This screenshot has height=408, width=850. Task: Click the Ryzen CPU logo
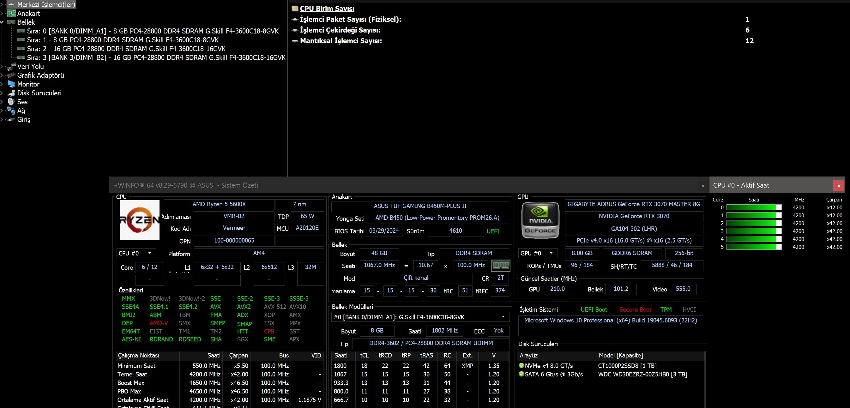pyautogui.click(x=139, y=220)
